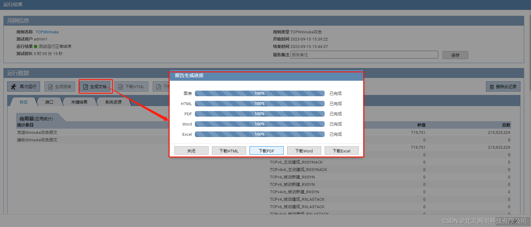531x227 pixels.
Task: Click the TCPv6_主动建成_RXSYNACK row
Action: pyautogui.click(x=390, y=162)
